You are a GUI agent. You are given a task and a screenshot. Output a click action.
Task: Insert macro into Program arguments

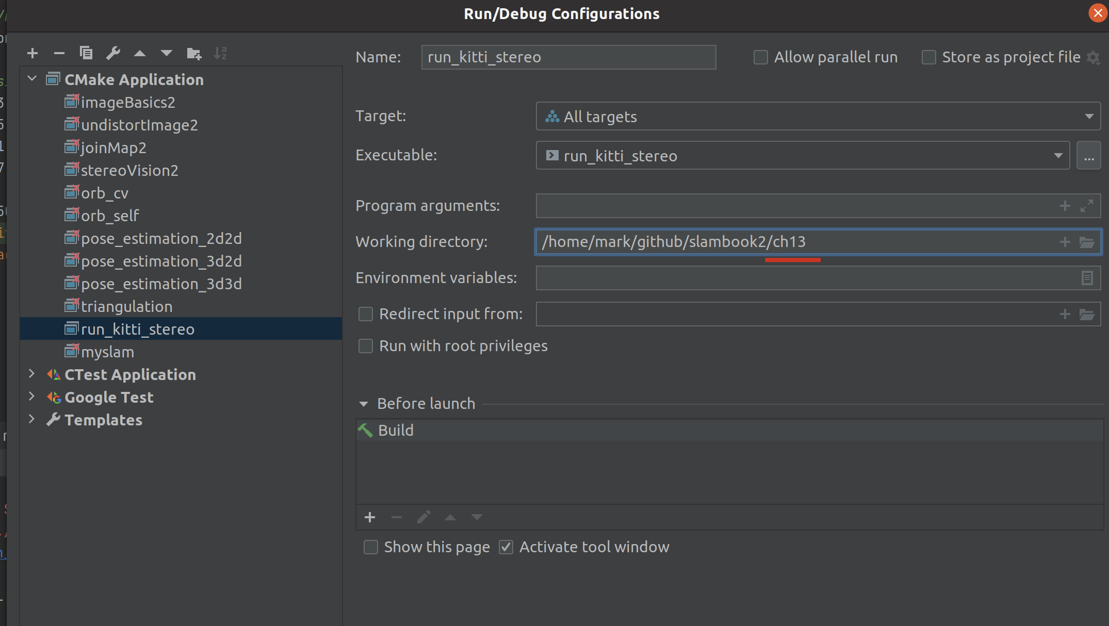point(1065,206)
